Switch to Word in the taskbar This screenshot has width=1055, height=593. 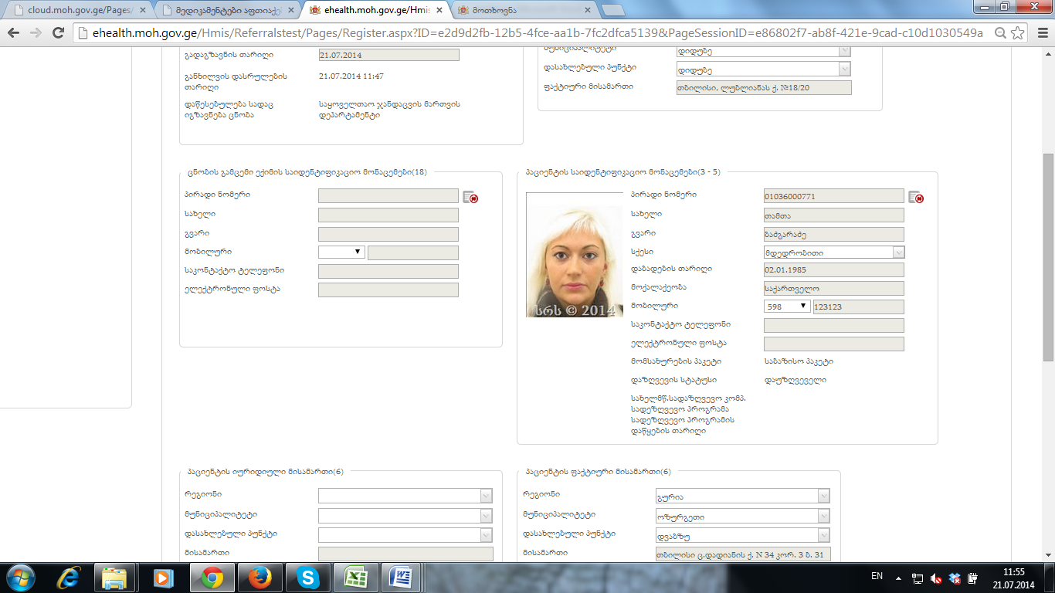(x=402, y=578)
